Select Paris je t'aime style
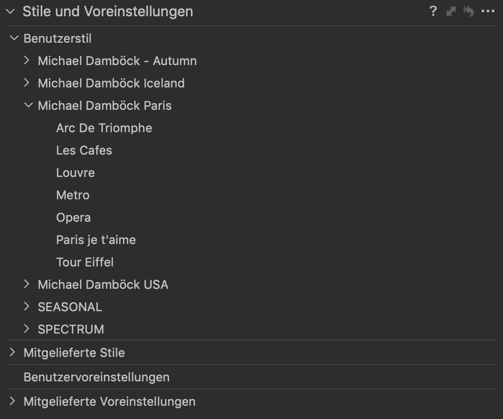 pyautogui.click(x=96, y=240)
